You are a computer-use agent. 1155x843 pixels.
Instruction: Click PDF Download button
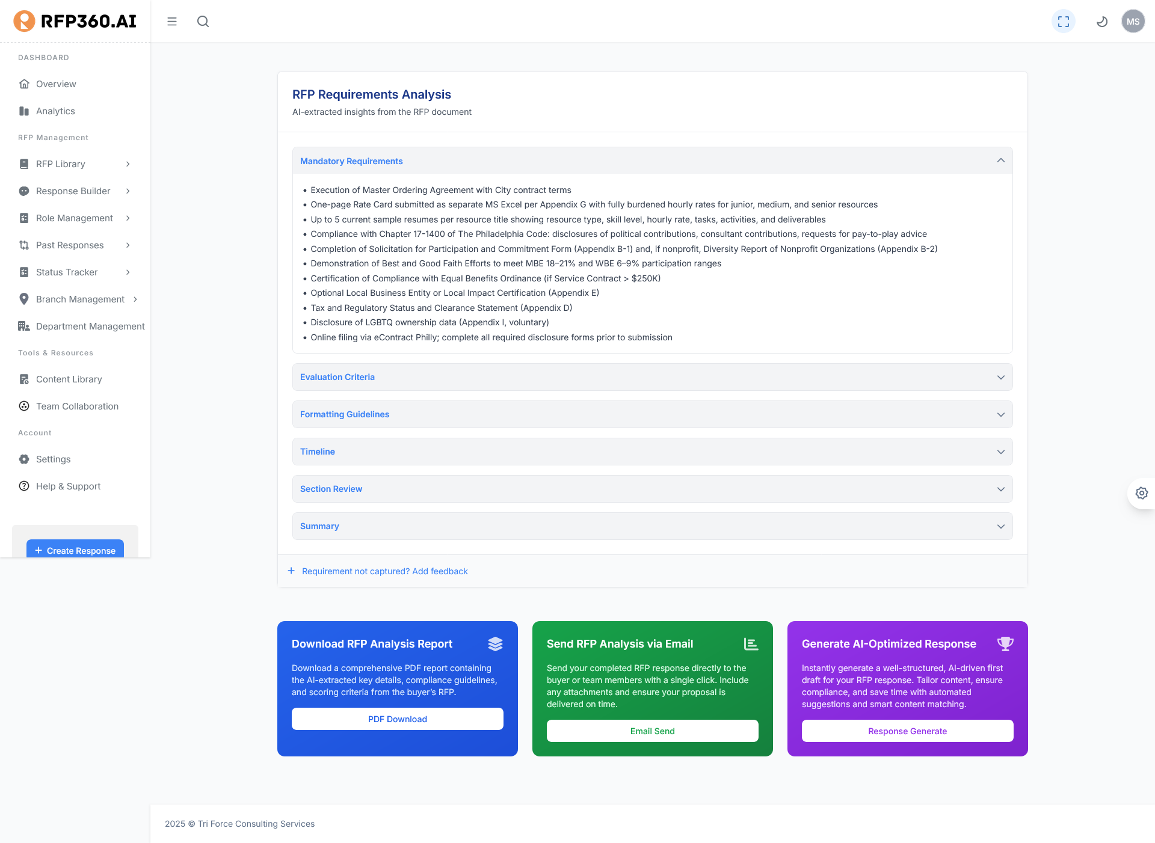pyautogui.click(x=397, y=719)
